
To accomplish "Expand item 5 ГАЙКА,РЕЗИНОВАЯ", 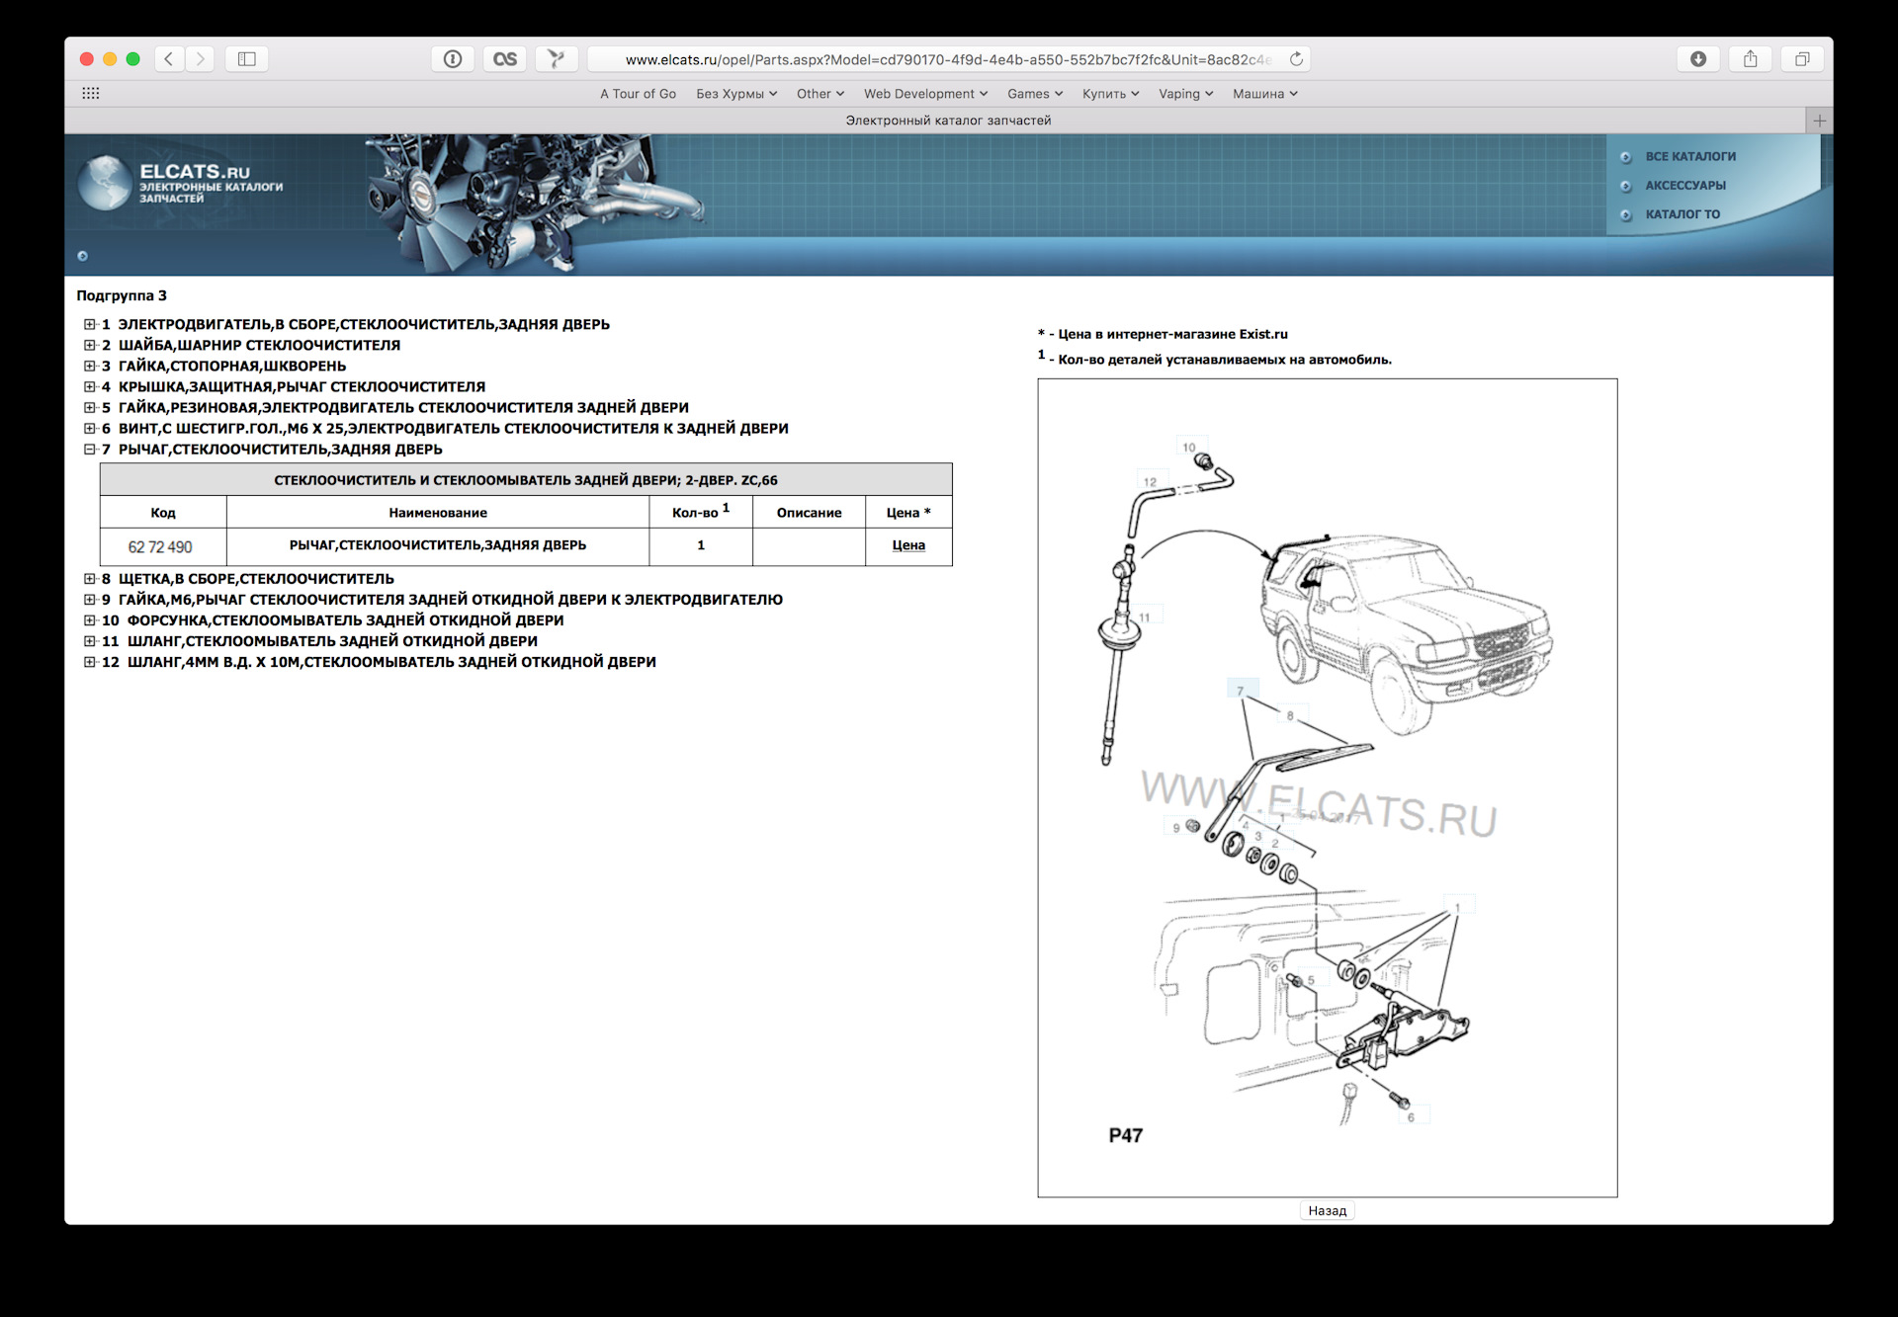I will click(90, 407).
